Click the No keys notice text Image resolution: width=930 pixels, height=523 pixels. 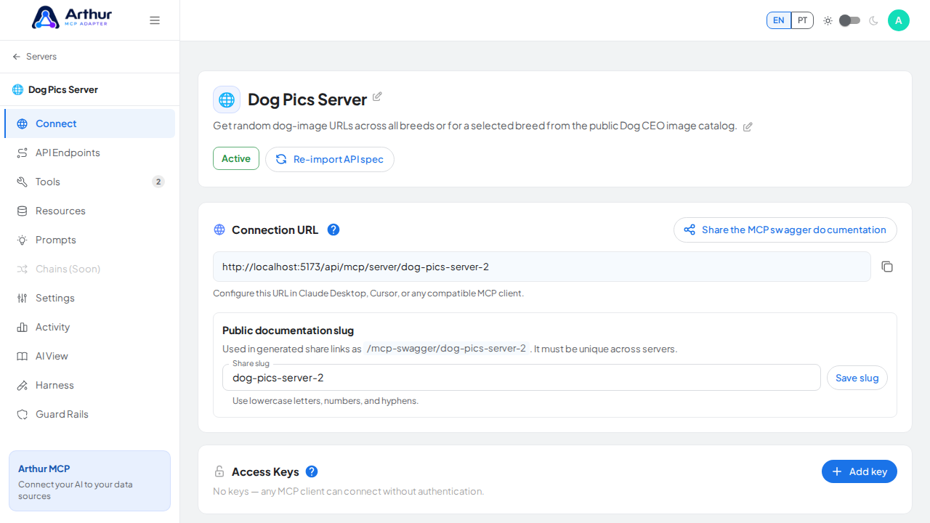(348, 491)
